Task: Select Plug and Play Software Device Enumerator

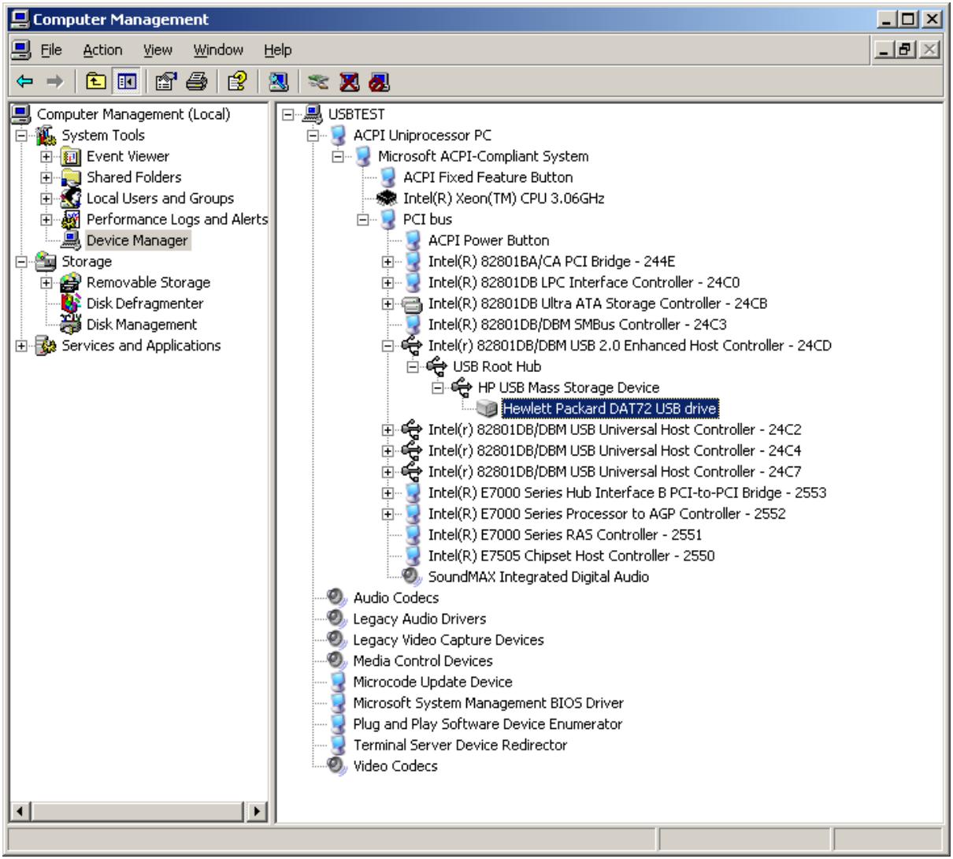Action: click(x=488, y=723)
